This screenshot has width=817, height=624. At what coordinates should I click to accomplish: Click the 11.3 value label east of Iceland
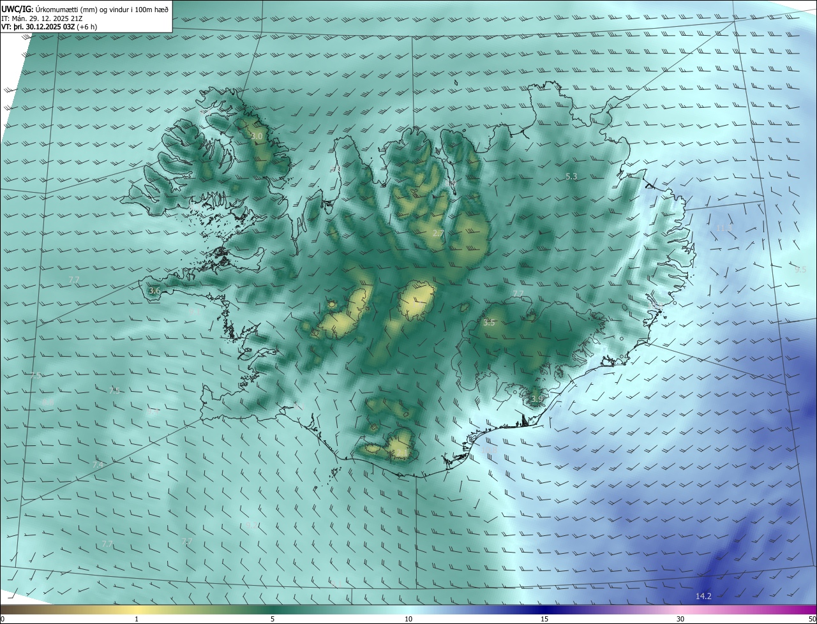click(724, 228)
